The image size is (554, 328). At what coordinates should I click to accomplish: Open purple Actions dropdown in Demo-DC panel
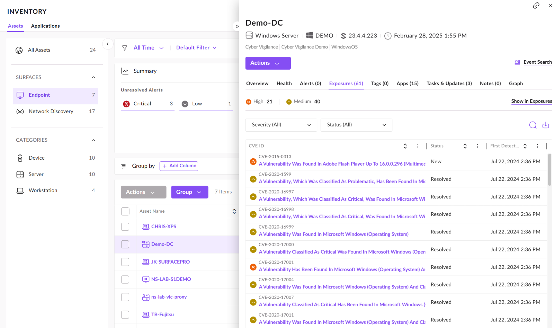pos(268,63)
